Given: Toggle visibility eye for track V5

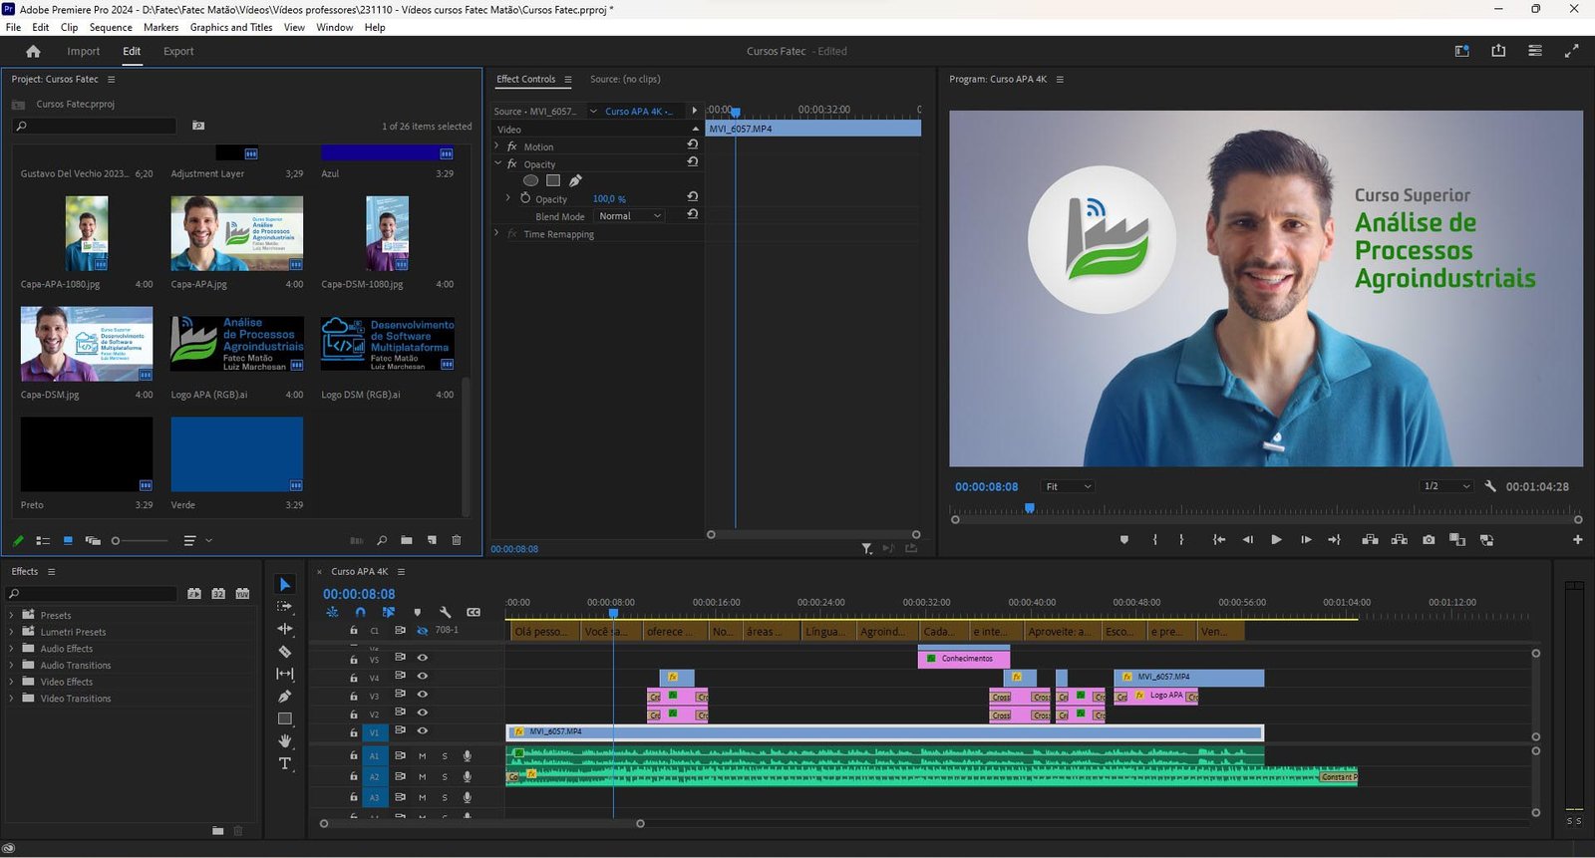Looking at the screenshot, I should coord(423,658).
